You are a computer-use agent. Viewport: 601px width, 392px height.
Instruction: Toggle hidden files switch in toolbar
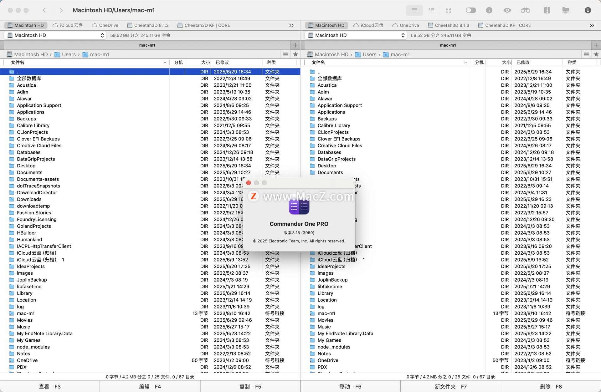coord(470,10)
